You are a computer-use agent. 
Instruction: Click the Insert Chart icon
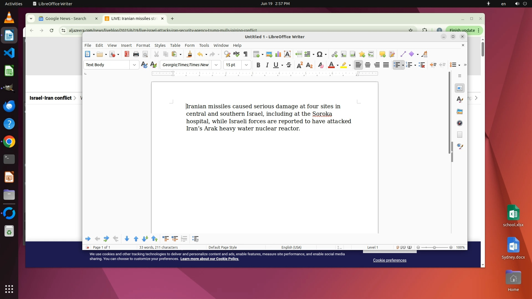[x=278, y=54]
